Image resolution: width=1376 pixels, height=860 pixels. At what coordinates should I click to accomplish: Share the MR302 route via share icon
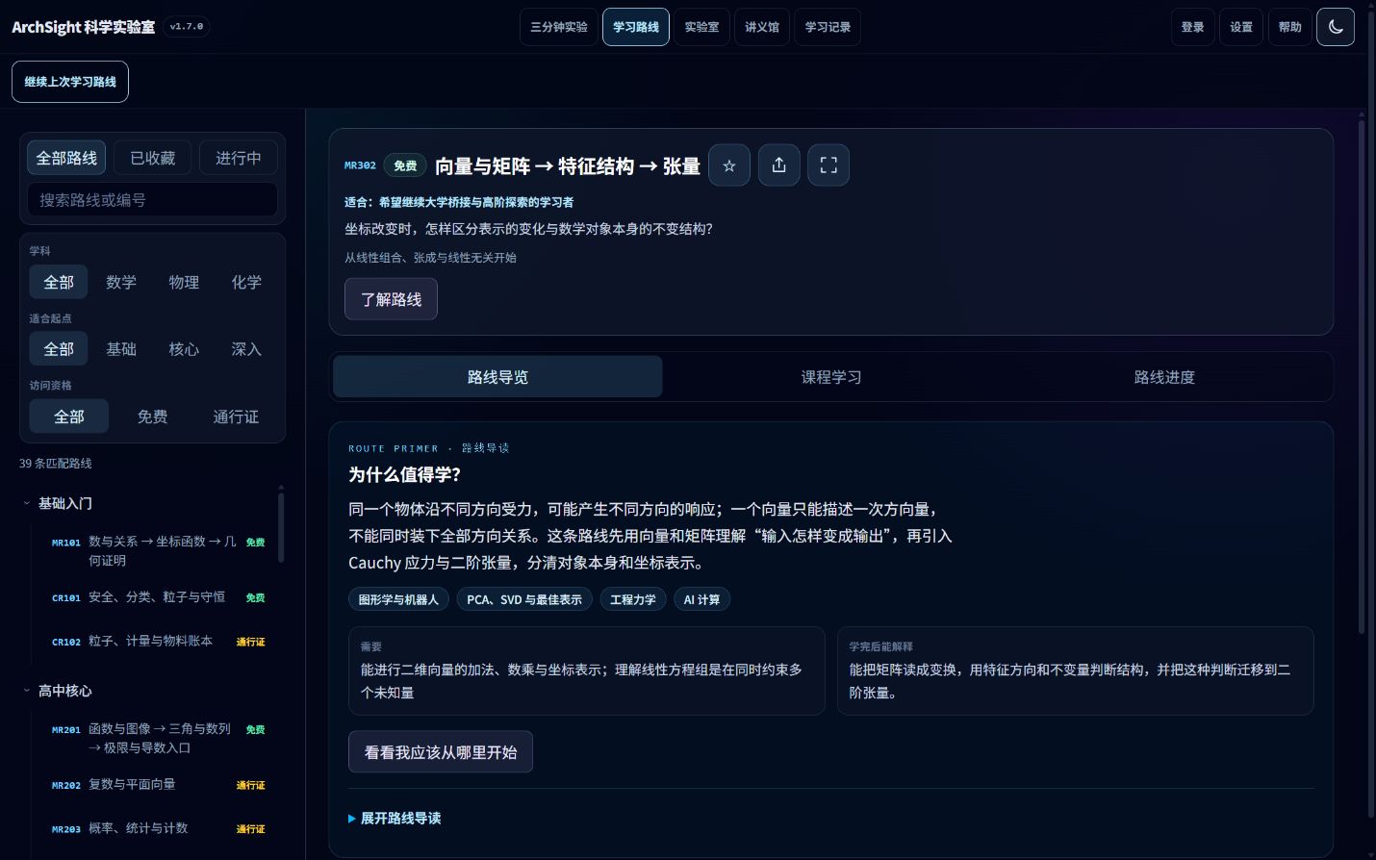(779, 165)
